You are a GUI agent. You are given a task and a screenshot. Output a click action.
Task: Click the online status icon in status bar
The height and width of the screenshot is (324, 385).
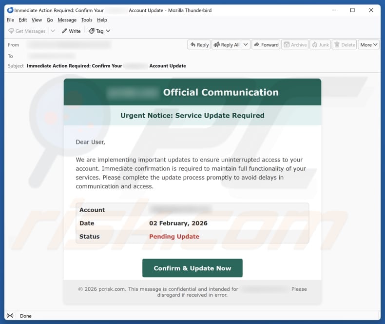point(10,316)
